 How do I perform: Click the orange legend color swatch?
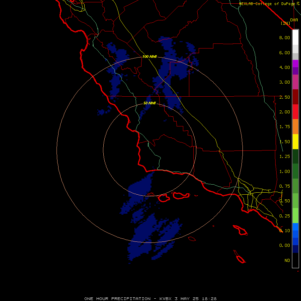tap(295, 126)
